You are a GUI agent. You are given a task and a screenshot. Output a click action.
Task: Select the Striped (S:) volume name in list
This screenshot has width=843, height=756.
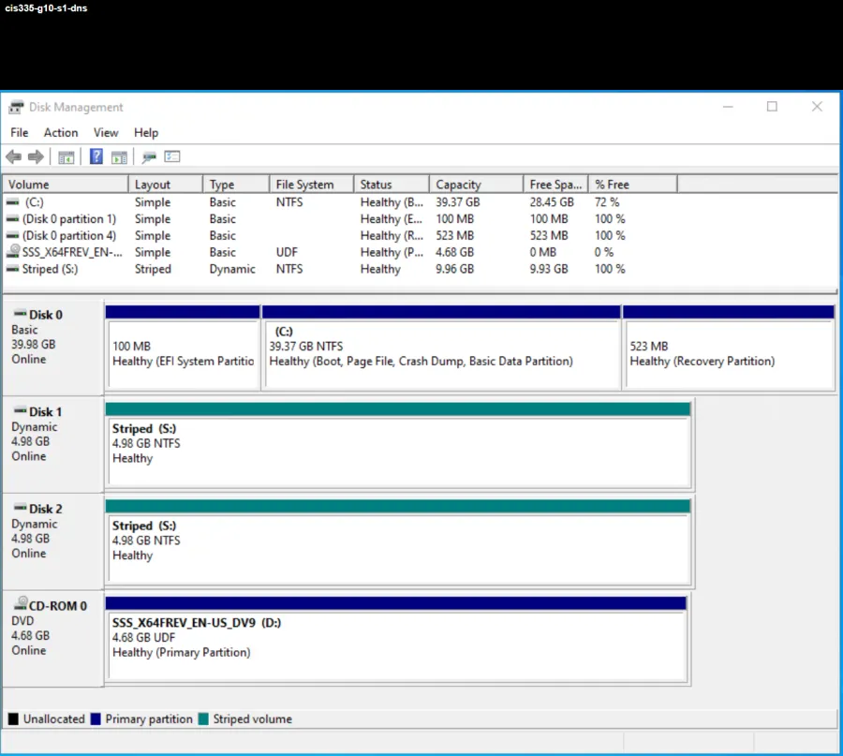click(50, 269)
